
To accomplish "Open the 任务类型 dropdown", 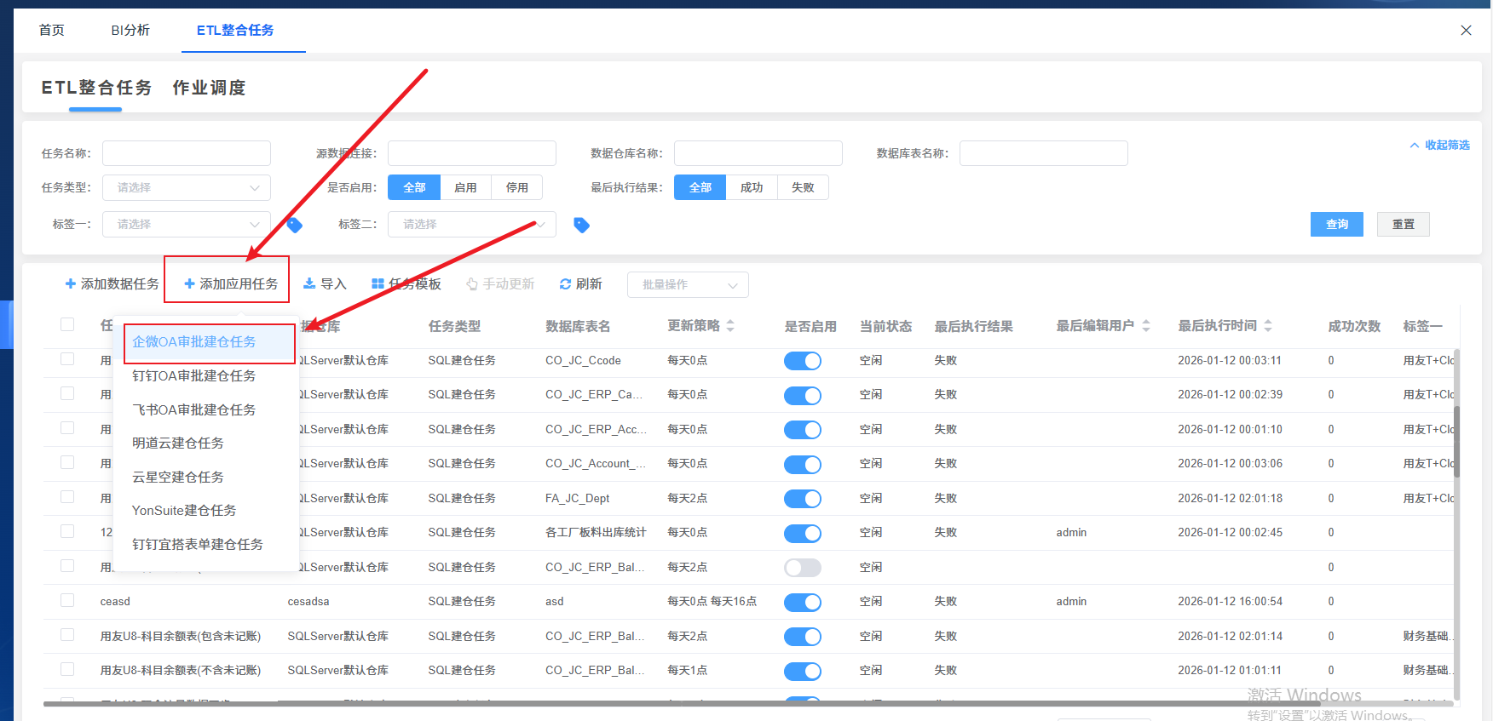I will [x=187, y=187].
